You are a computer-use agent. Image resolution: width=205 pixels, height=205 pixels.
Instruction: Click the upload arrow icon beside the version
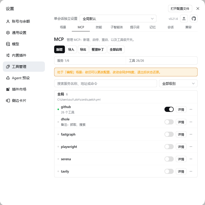pyautogui.click(x=184, y=19)
